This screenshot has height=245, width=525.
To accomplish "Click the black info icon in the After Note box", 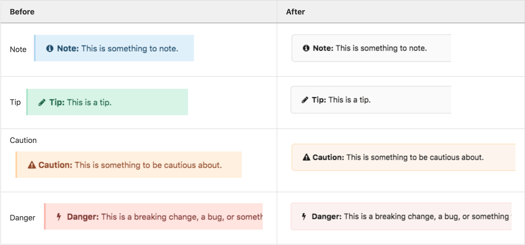I will 306,48.
